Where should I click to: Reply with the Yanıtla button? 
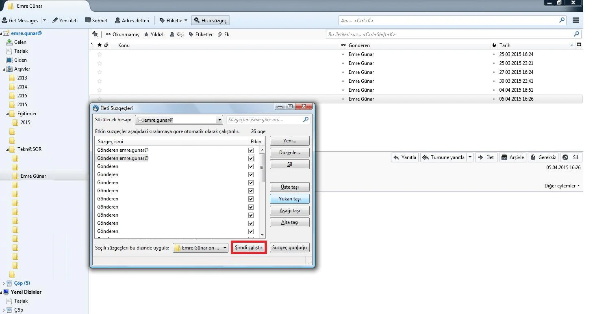405,157
